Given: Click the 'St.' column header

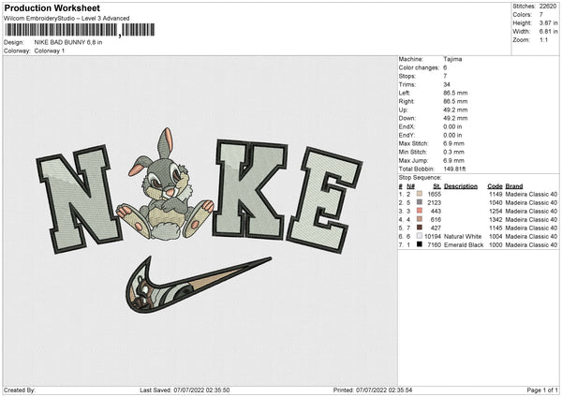Looking at the screenshot, I should pos(436,186).
